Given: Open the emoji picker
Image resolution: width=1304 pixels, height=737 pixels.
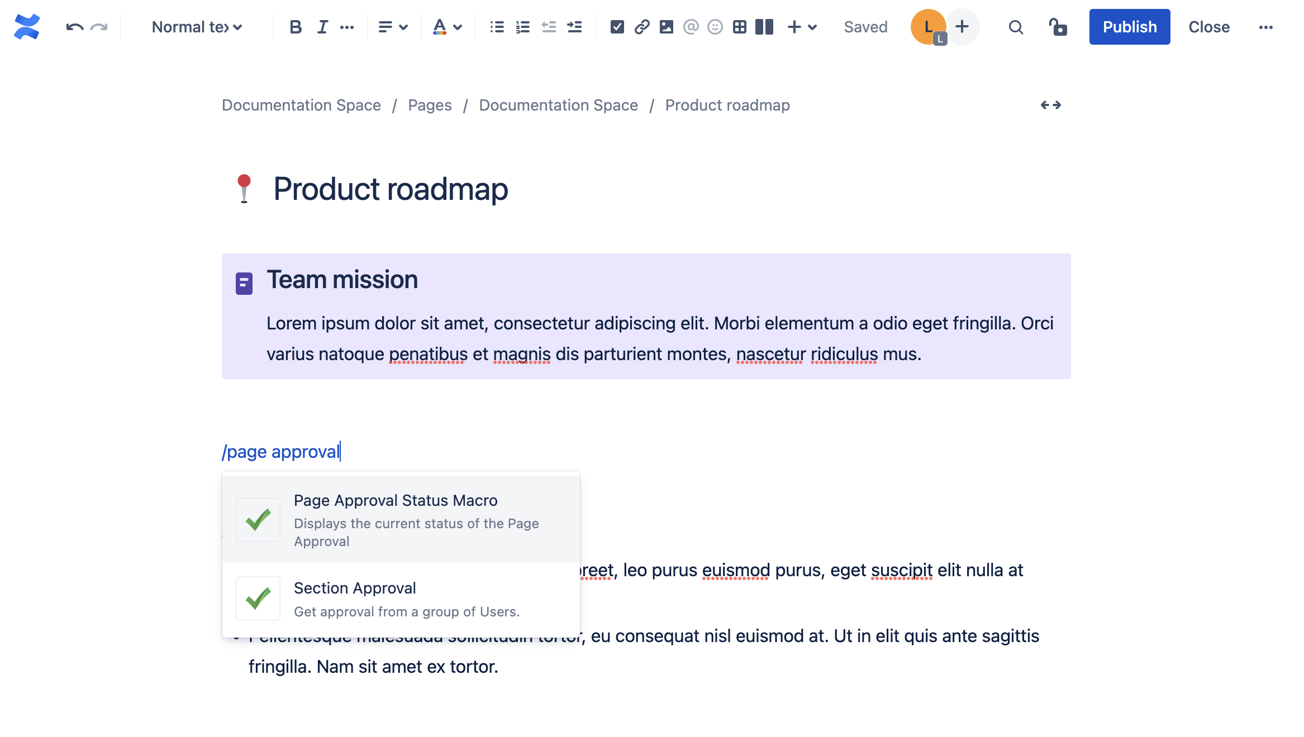Looking at the screenshot, I should click(715, 27).
